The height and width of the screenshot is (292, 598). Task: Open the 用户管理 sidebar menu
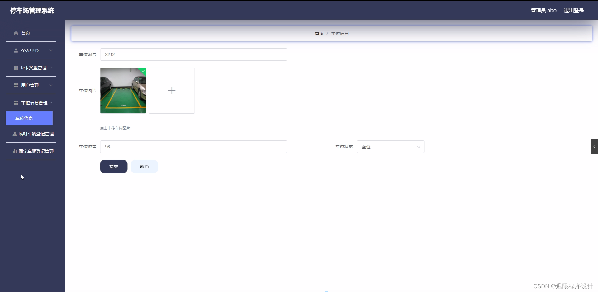click(x=31, y=85)
